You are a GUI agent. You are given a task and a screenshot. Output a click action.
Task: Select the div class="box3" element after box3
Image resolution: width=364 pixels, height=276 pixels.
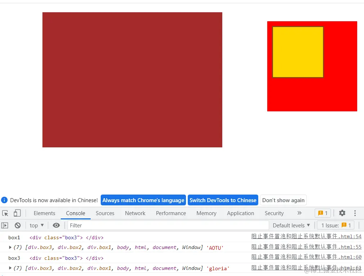tap(67, 258)
